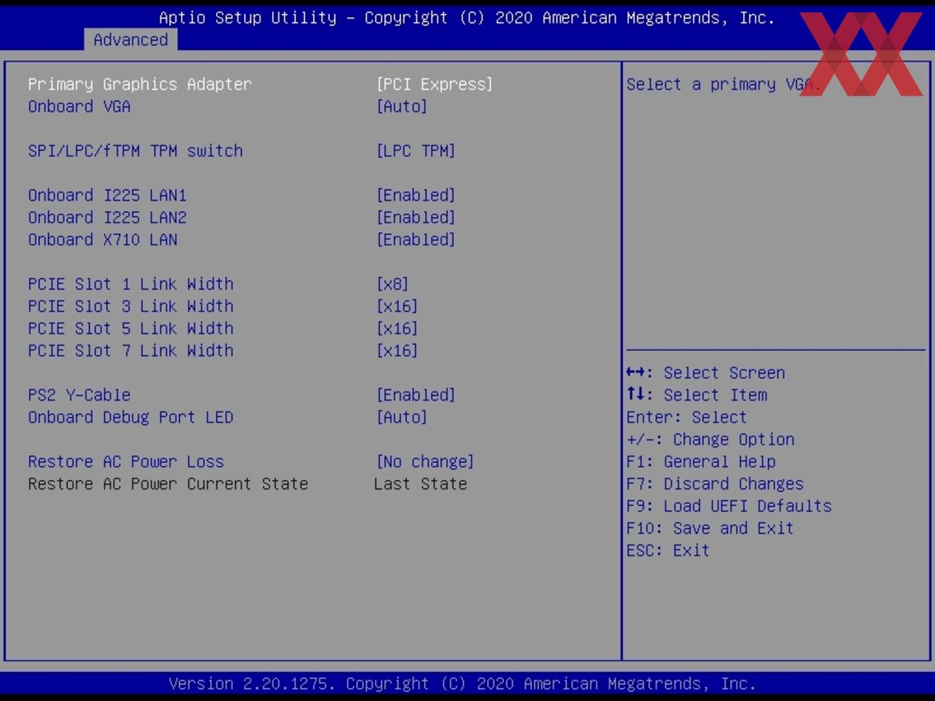Select PCIE Slot 3 Link Width label
The image size is (935, 701).
point(131,306)
